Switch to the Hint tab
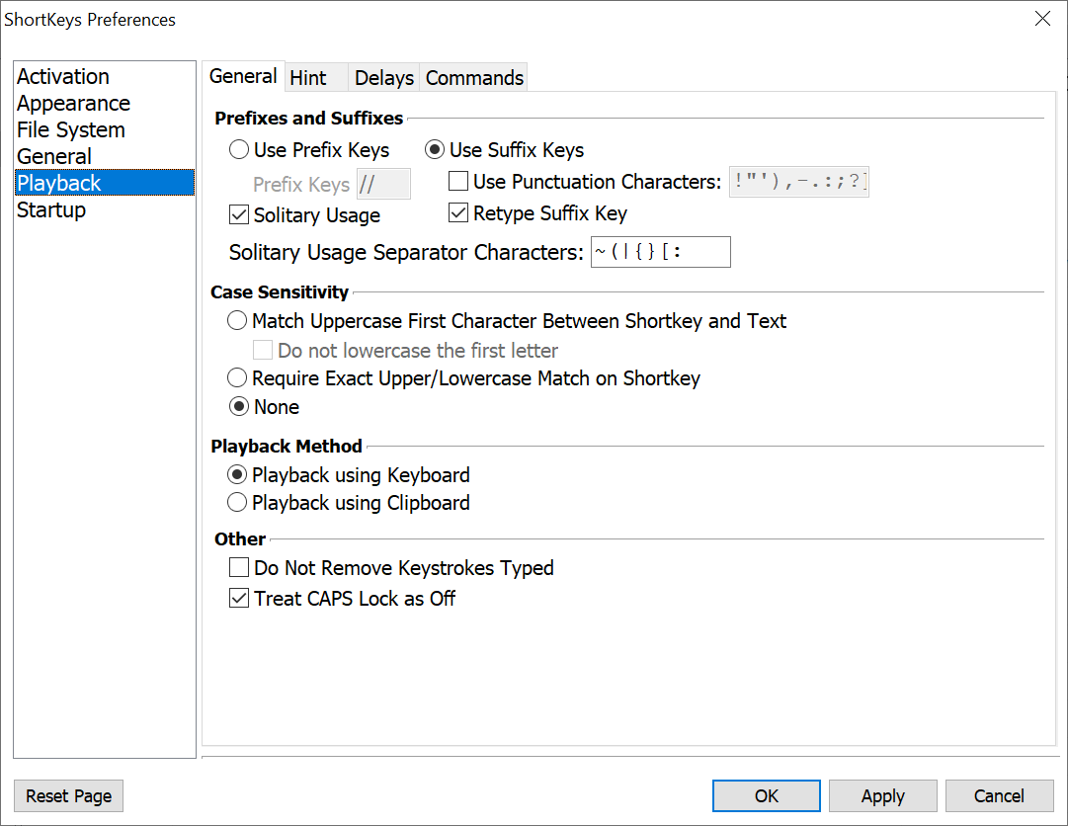Screen dimensions: 1068x826 pyautogui.click(x=308, y=78)
